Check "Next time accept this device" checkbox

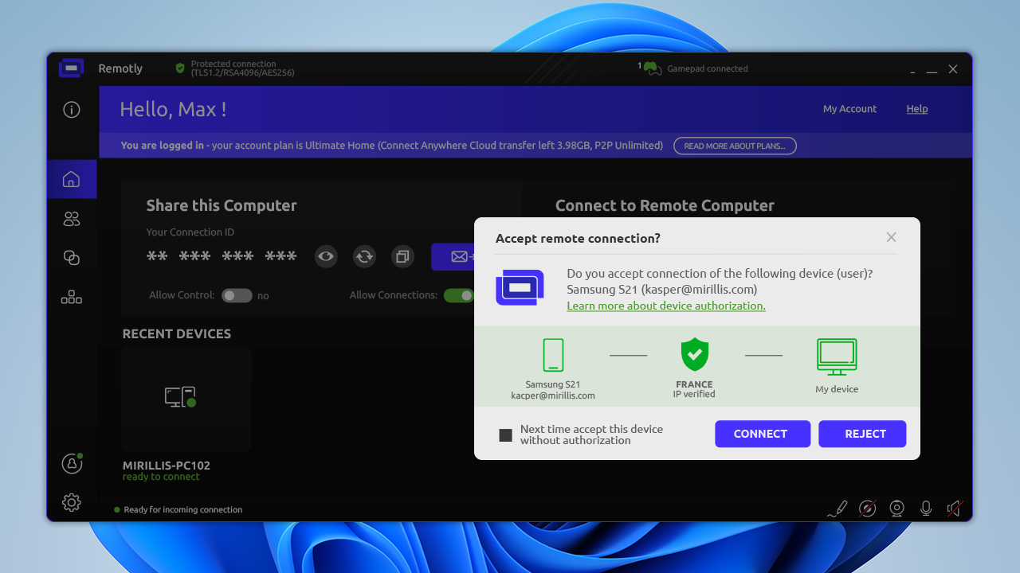(x=505, y=435)
